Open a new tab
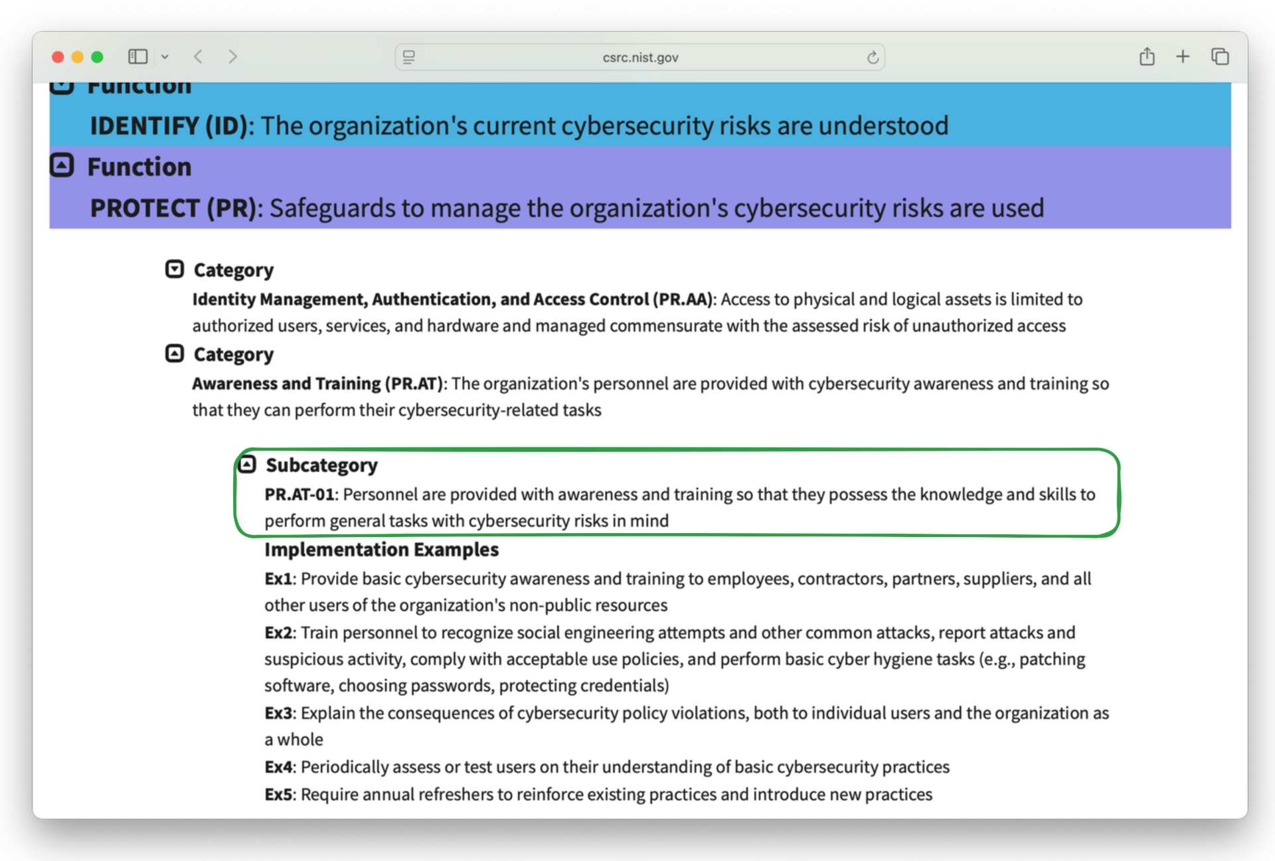1275x861 pixels. coord(1183,57)
